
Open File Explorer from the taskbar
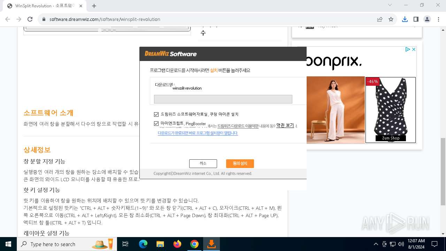pyautogui.click(x=160, y=244)
